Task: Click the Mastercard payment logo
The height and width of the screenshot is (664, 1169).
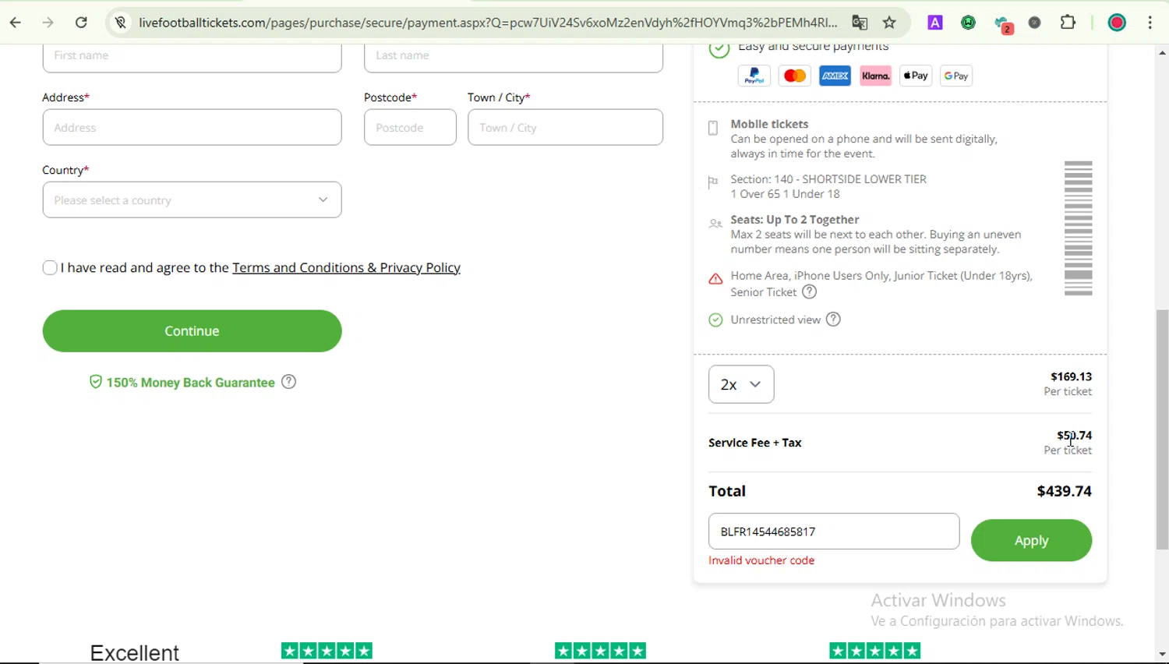Action: (x=795, y=76)
